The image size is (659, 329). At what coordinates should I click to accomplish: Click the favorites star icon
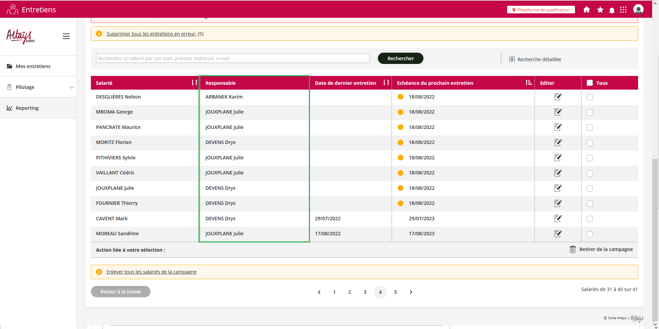(x=600, y=10)
